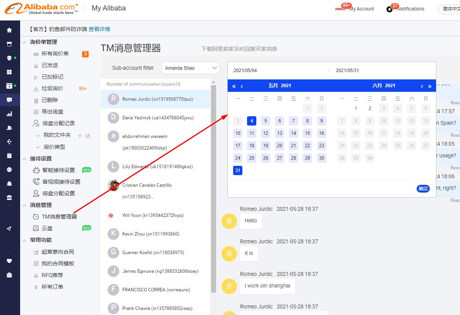Screen dimensions: 460x315
Task: Click the start date field 2021/05/04
Action: point(245,71)
